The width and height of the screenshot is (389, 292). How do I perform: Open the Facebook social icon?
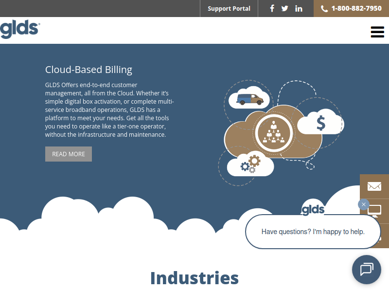272,8
